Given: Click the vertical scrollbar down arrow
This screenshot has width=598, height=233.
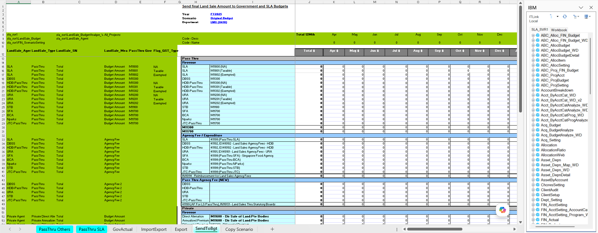Looking at the screenshot, I should [520, 222].
